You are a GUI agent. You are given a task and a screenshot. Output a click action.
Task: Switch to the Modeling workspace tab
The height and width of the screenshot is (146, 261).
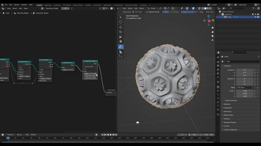point(48,5)
